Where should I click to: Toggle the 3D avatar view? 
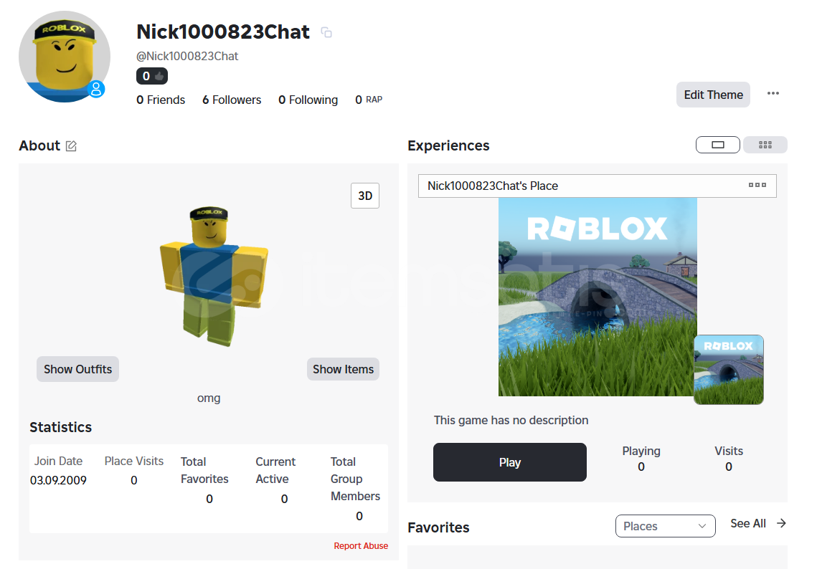(x=365, y=196)
